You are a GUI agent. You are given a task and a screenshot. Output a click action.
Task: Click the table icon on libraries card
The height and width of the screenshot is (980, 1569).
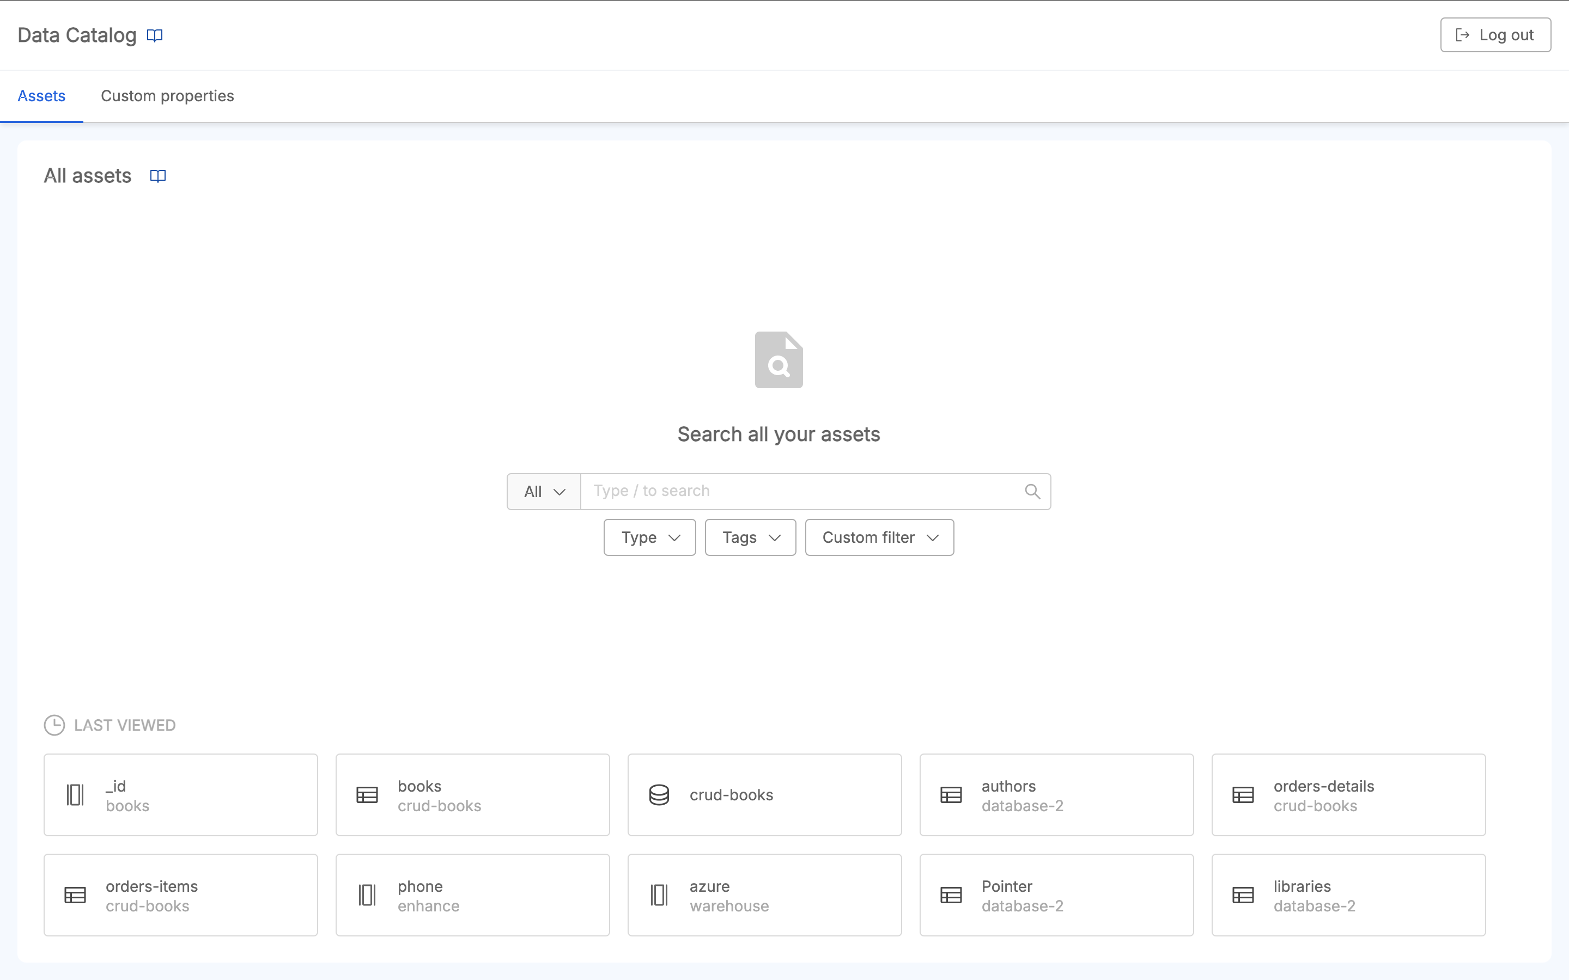(1243, 895)
